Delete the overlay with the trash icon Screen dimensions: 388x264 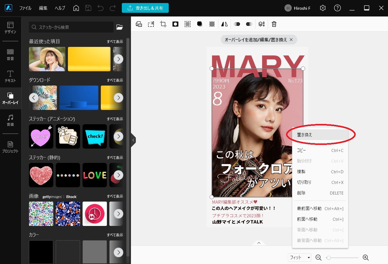coord(274,24)
